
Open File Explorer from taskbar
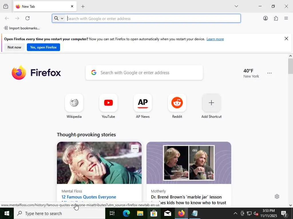pyautogui.click(x=140, y=213)
